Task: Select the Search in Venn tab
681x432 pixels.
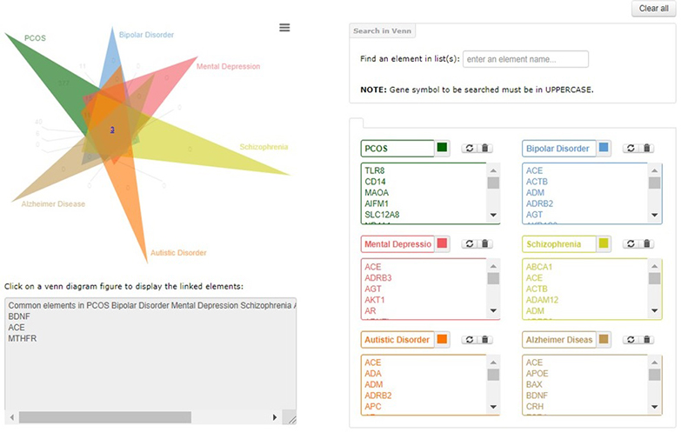Action: [383, 31]
